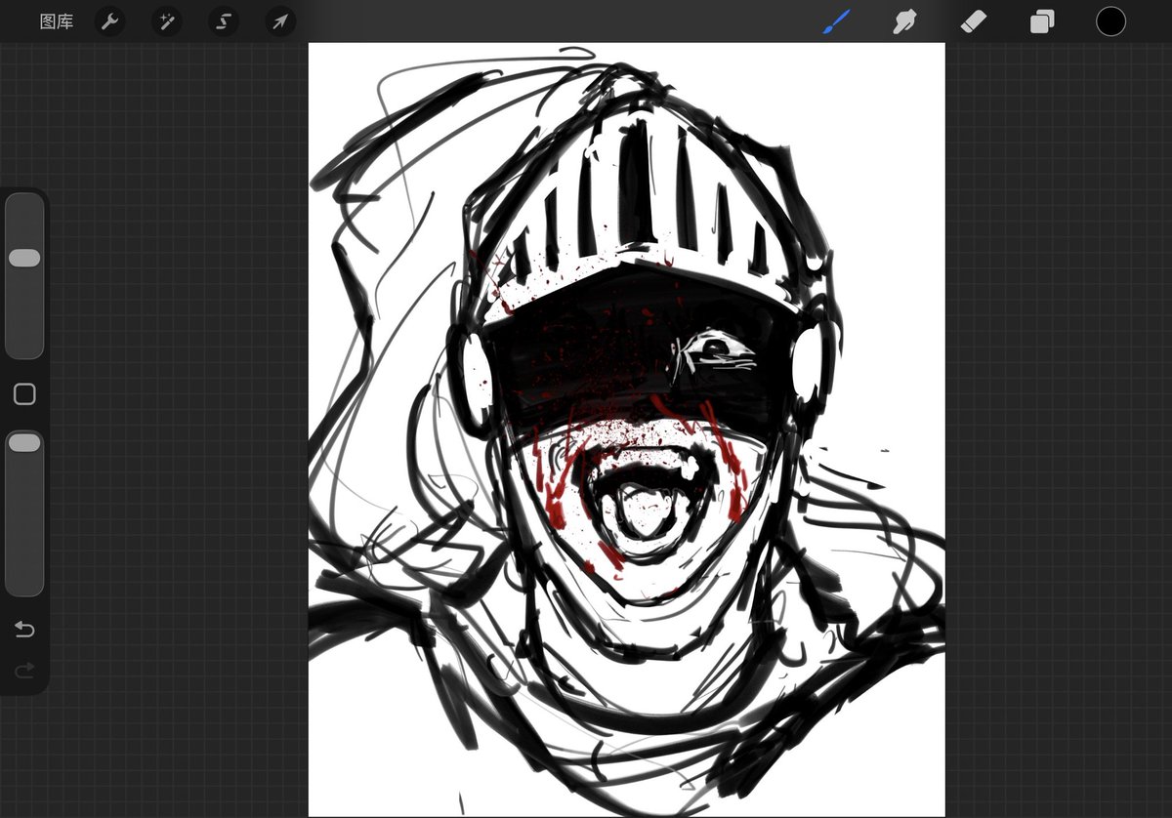1172x818 pixels.
Task: Redo the last undone action
Action: 24,670
